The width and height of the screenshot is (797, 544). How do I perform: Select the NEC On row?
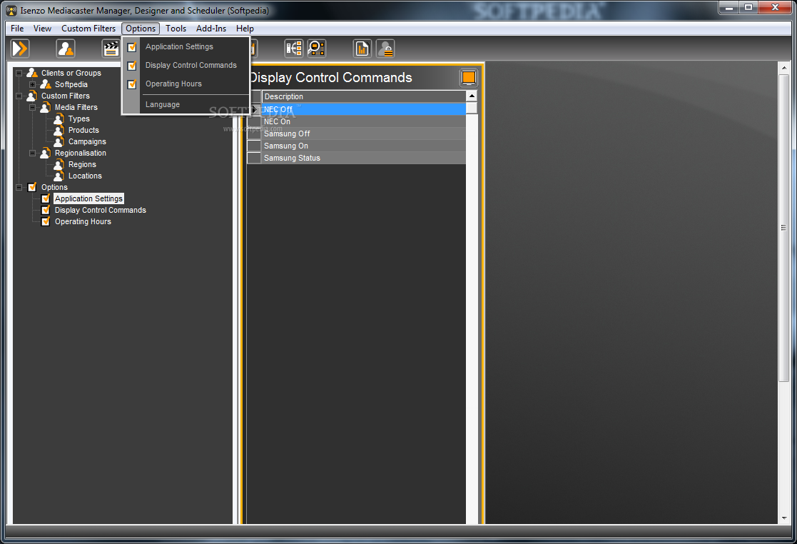pyautogui.click(x=363, y=121)
